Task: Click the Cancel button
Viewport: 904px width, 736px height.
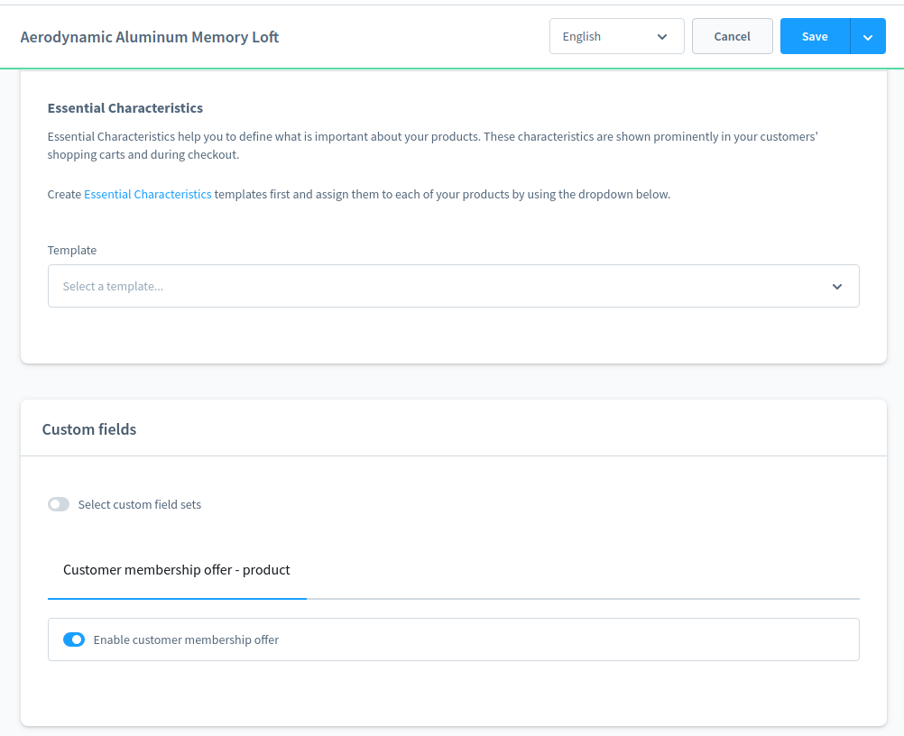Action: click(733, 36)
